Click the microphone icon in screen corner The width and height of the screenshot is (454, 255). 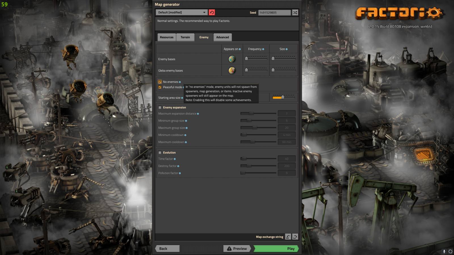click(x=444, y=251)
